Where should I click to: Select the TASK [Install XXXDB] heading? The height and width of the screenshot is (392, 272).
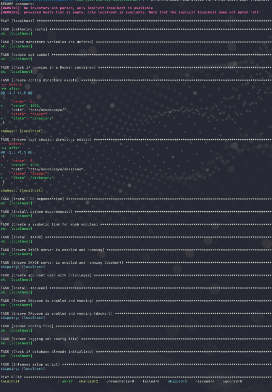[22, 237]
